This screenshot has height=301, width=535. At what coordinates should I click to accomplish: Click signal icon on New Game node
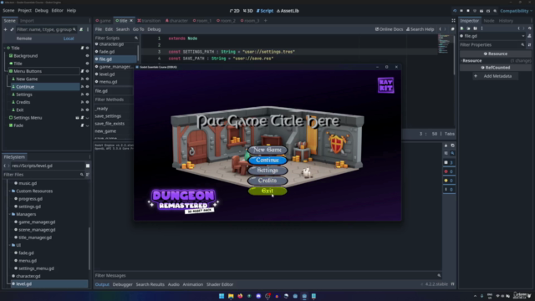pyautogui.click(x=82, y=79)
